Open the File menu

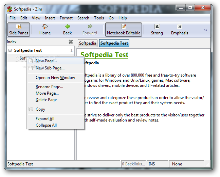pyautogui.click(x=13, y=18)
